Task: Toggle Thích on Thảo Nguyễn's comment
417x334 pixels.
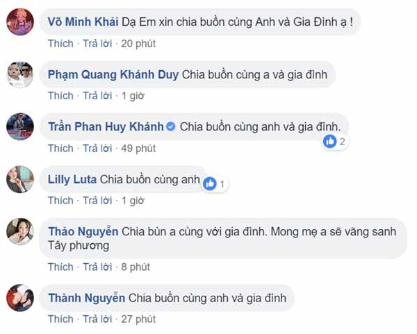Action: 60,267
